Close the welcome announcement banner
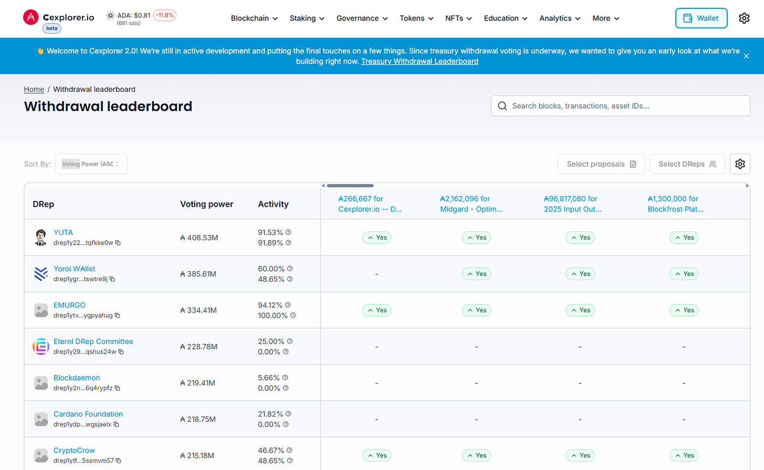Viewport: 764px width, 470px height. pos(746,56)
